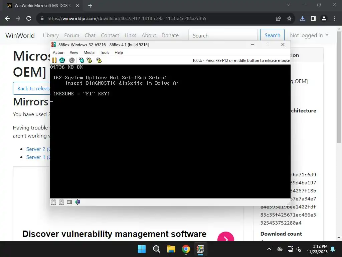
Task: Click the Chrome address bar URL
Action: click(x=127, y=19)
